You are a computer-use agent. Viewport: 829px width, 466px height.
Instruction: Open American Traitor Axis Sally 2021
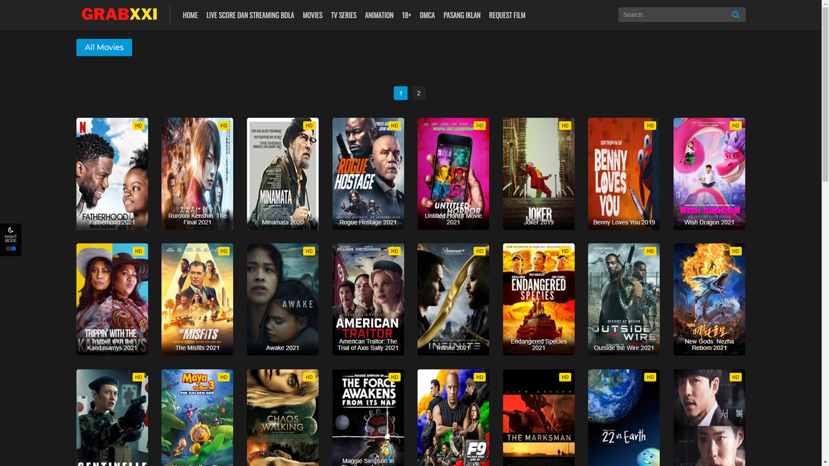pyautogui.click(x=368, y=299)
